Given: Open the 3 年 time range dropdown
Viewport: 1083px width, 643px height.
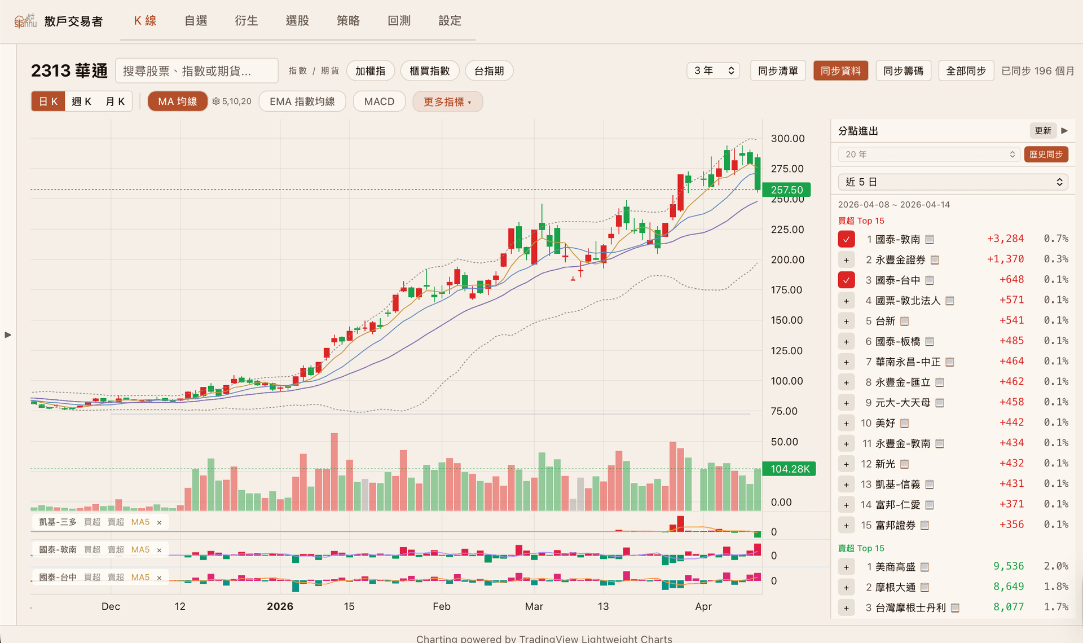Looking at the screenshot, I should [x=713, y=71].
